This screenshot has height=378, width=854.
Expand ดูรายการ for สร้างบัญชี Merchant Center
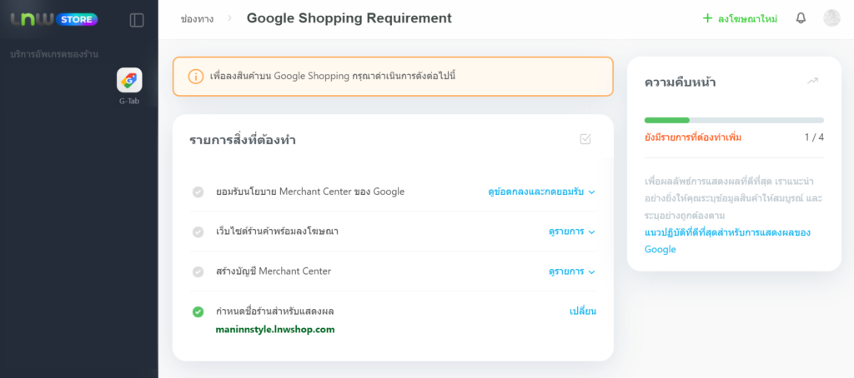pyautogui.click(x=571, y=271)
